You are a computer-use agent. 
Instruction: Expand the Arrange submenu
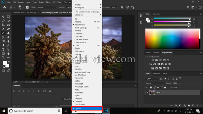pyautogui.click(x=87, y=5)
